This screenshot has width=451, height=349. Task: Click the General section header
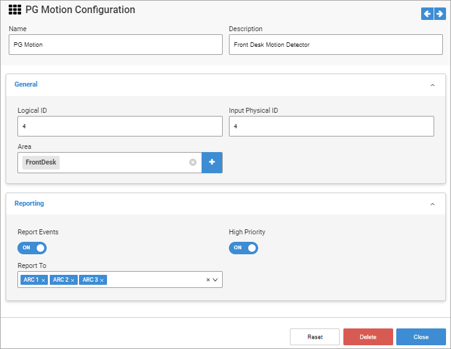click(x=26, y=84)
